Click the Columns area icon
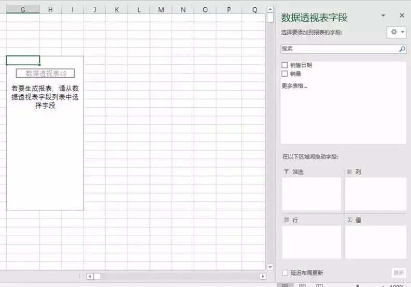Screen dimensions: 411x287 click(x=349, y=171)
